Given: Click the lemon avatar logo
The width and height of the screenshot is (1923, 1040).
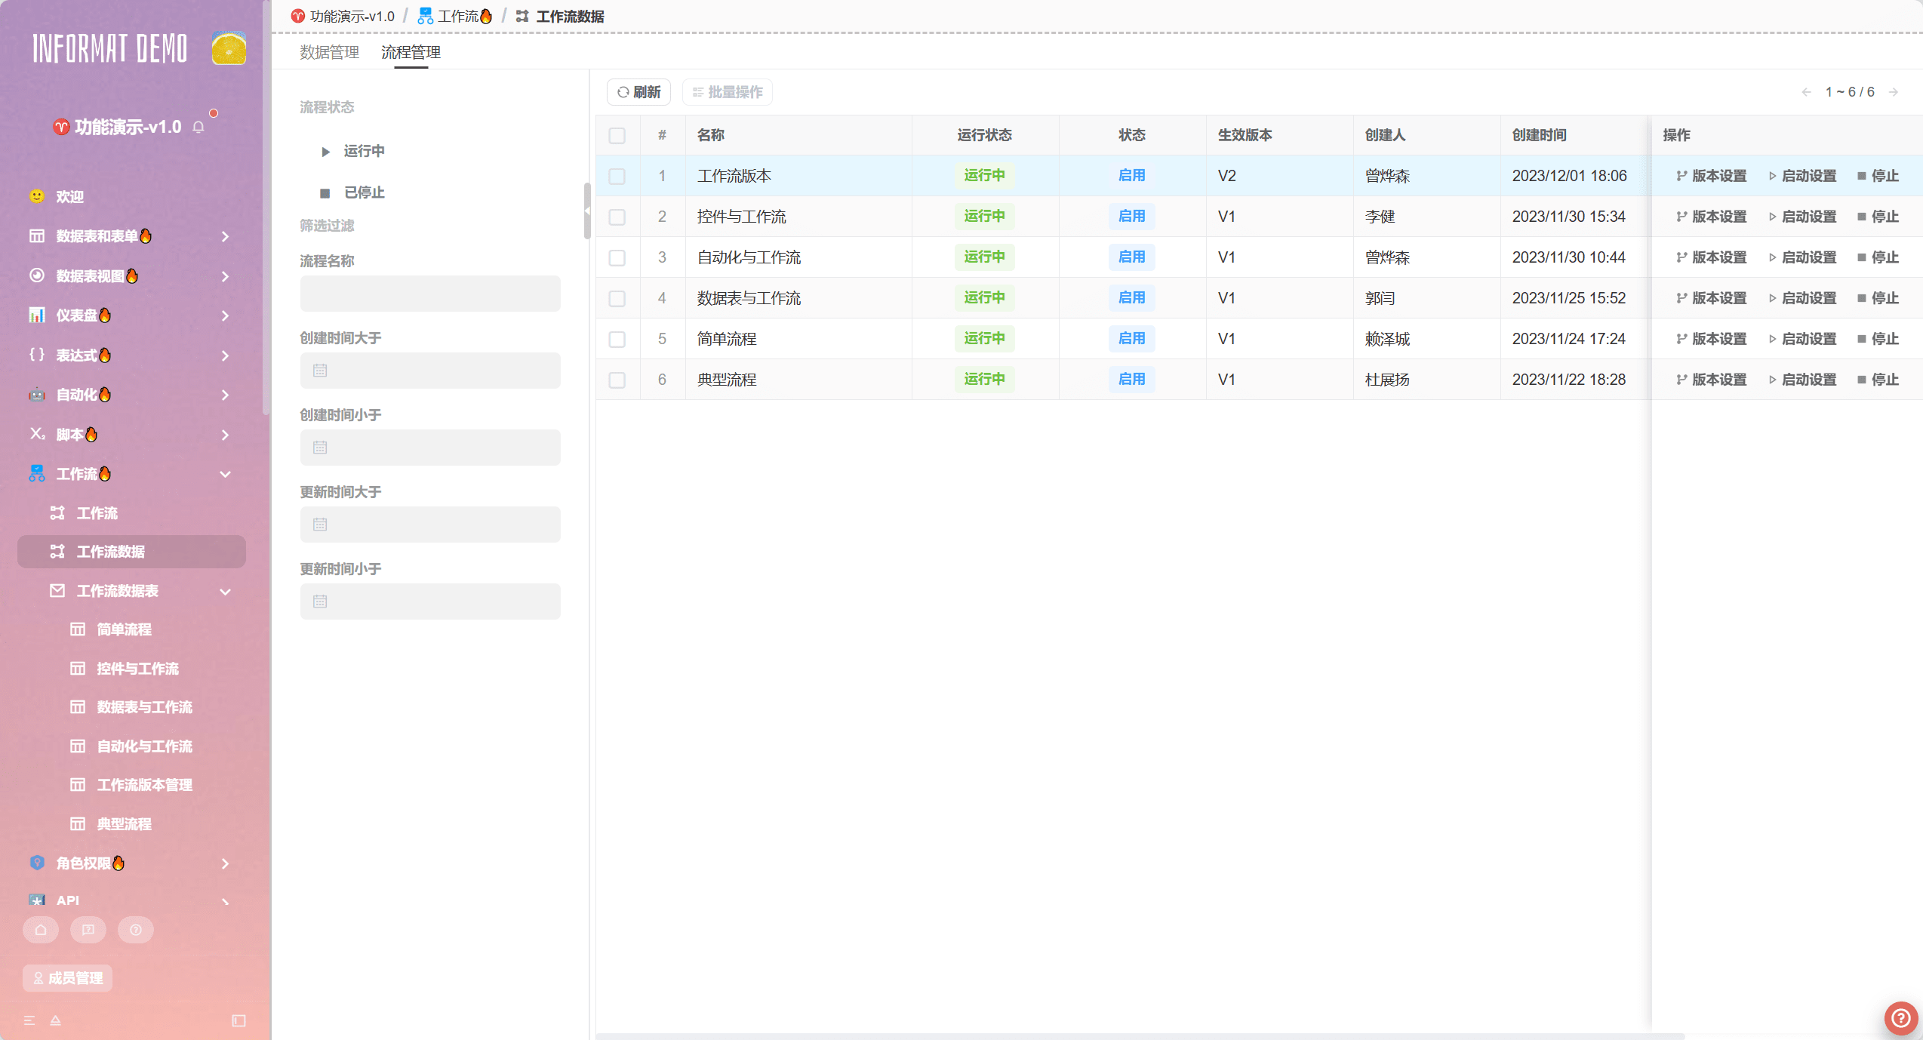Looking at the screenshot, I should point(229,48).
